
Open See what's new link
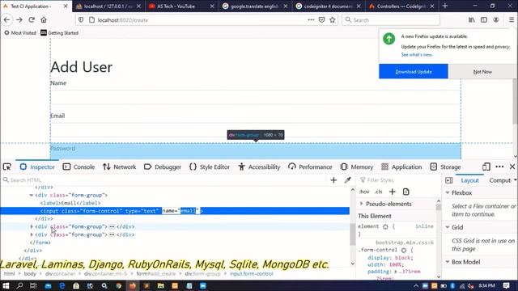[417, 55]
